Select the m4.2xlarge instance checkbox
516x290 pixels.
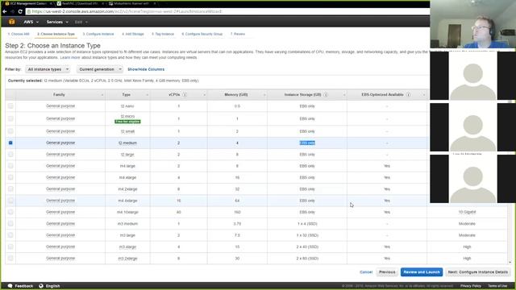[x=10, y=188]
